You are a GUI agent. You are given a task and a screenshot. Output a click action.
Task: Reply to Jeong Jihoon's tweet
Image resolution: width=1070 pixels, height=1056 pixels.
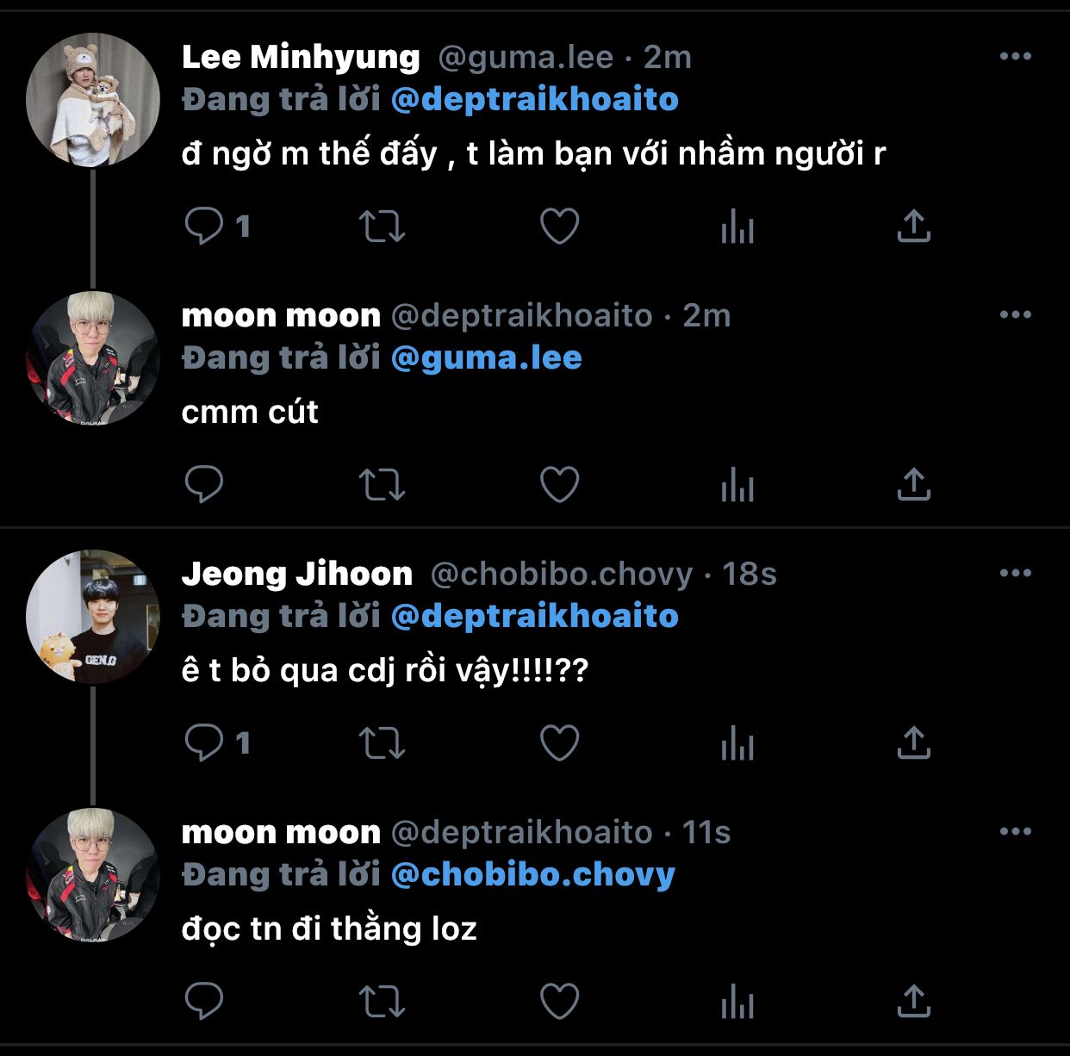(x=204, y=743)
